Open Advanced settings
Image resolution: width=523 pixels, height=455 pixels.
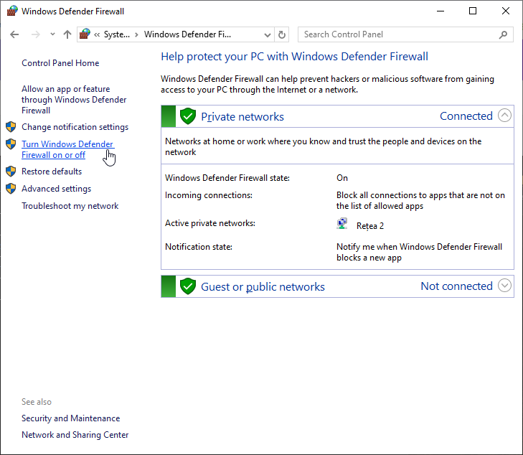click(57, 189)
